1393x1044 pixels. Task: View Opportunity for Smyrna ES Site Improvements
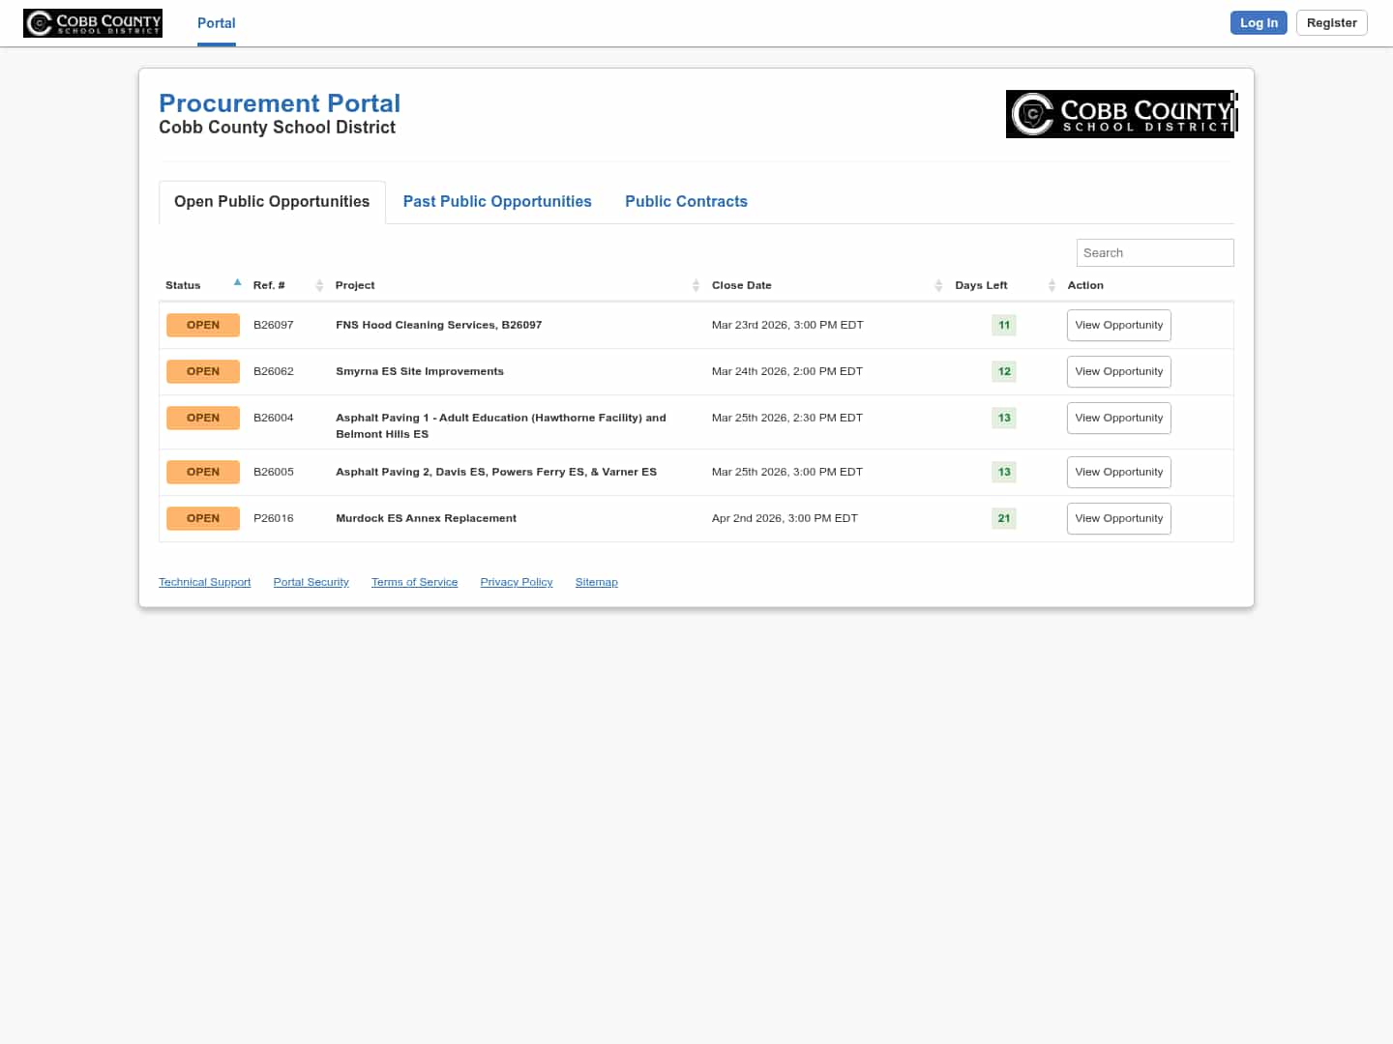1118,371
